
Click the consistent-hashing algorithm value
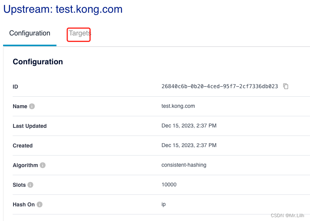click(184, 165)
